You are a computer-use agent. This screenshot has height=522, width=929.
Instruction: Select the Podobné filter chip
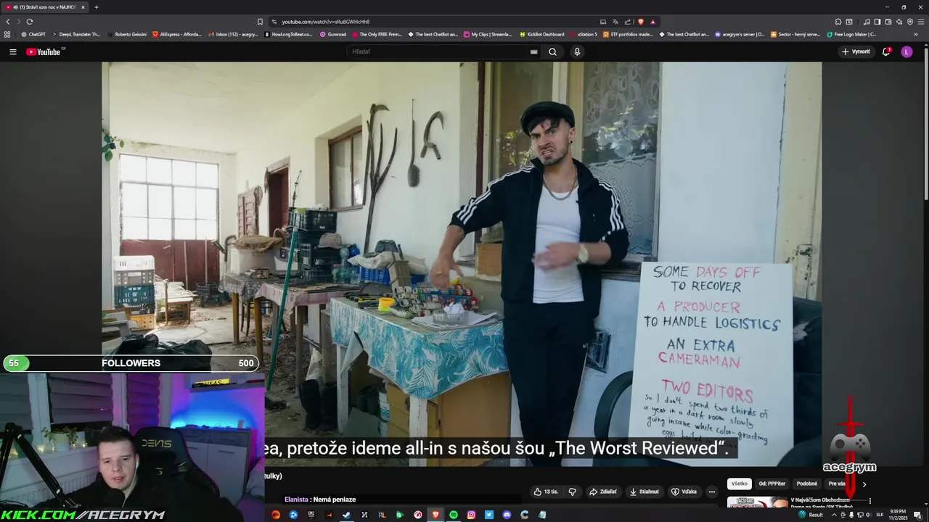click(x=806, y=484)
